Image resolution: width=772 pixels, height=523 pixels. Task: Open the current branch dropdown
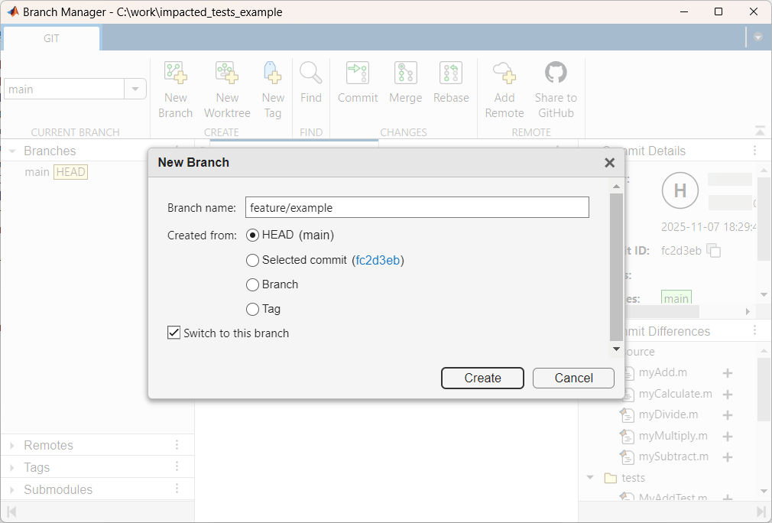pos(135,89)
